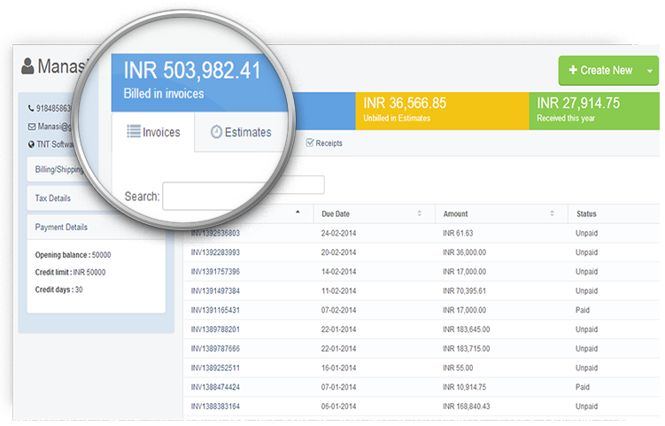The width and height of the screenshot is (665, 426).
Task: Click the Estimates clock icon
Action: (x=216, y=132)
